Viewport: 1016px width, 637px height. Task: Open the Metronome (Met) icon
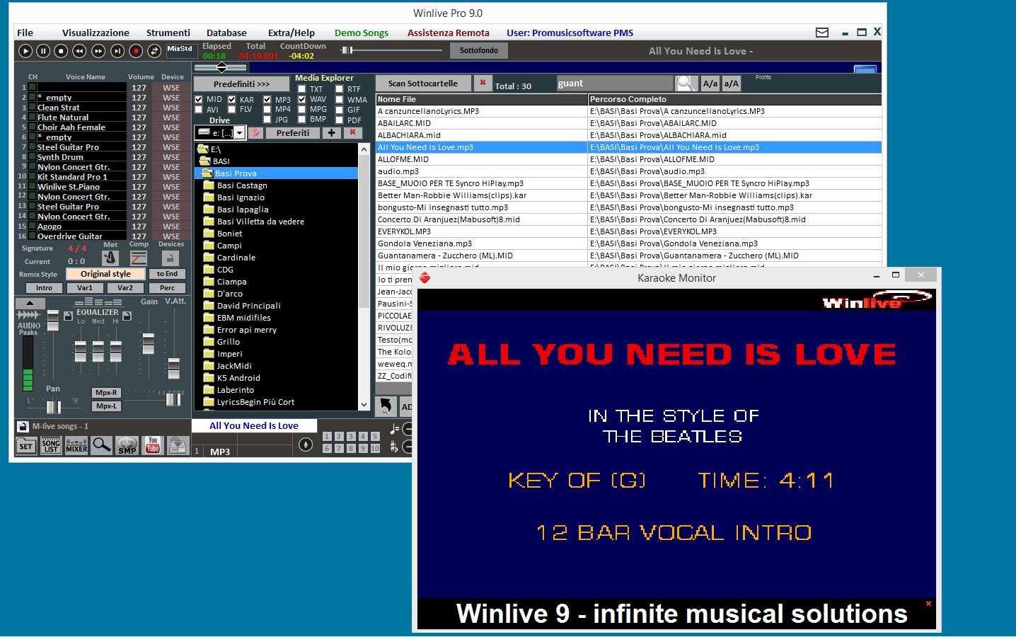click(110, 258)
